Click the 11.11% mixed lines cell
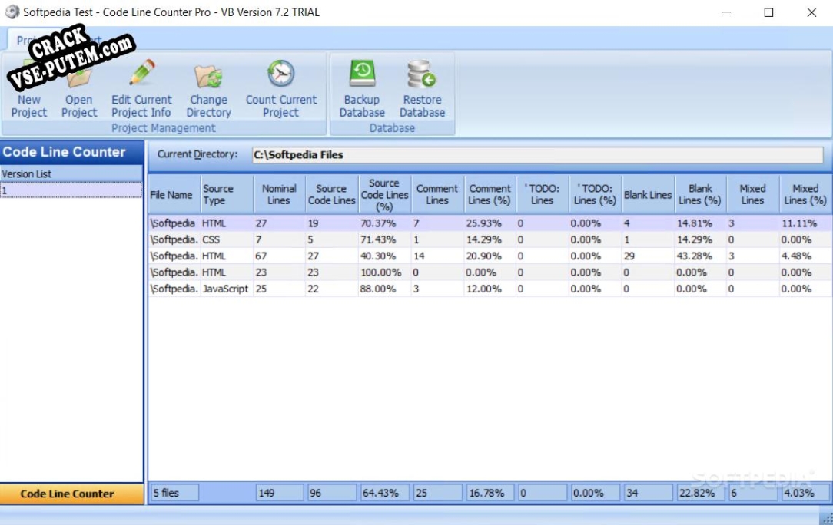This screenshot has height=525, width=833. pyautogui.click(x=805, y=223)
